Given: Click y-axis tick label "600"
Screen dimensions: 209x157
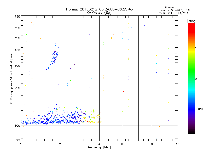Looking at the screenshot, I should (x=17, y=28).
